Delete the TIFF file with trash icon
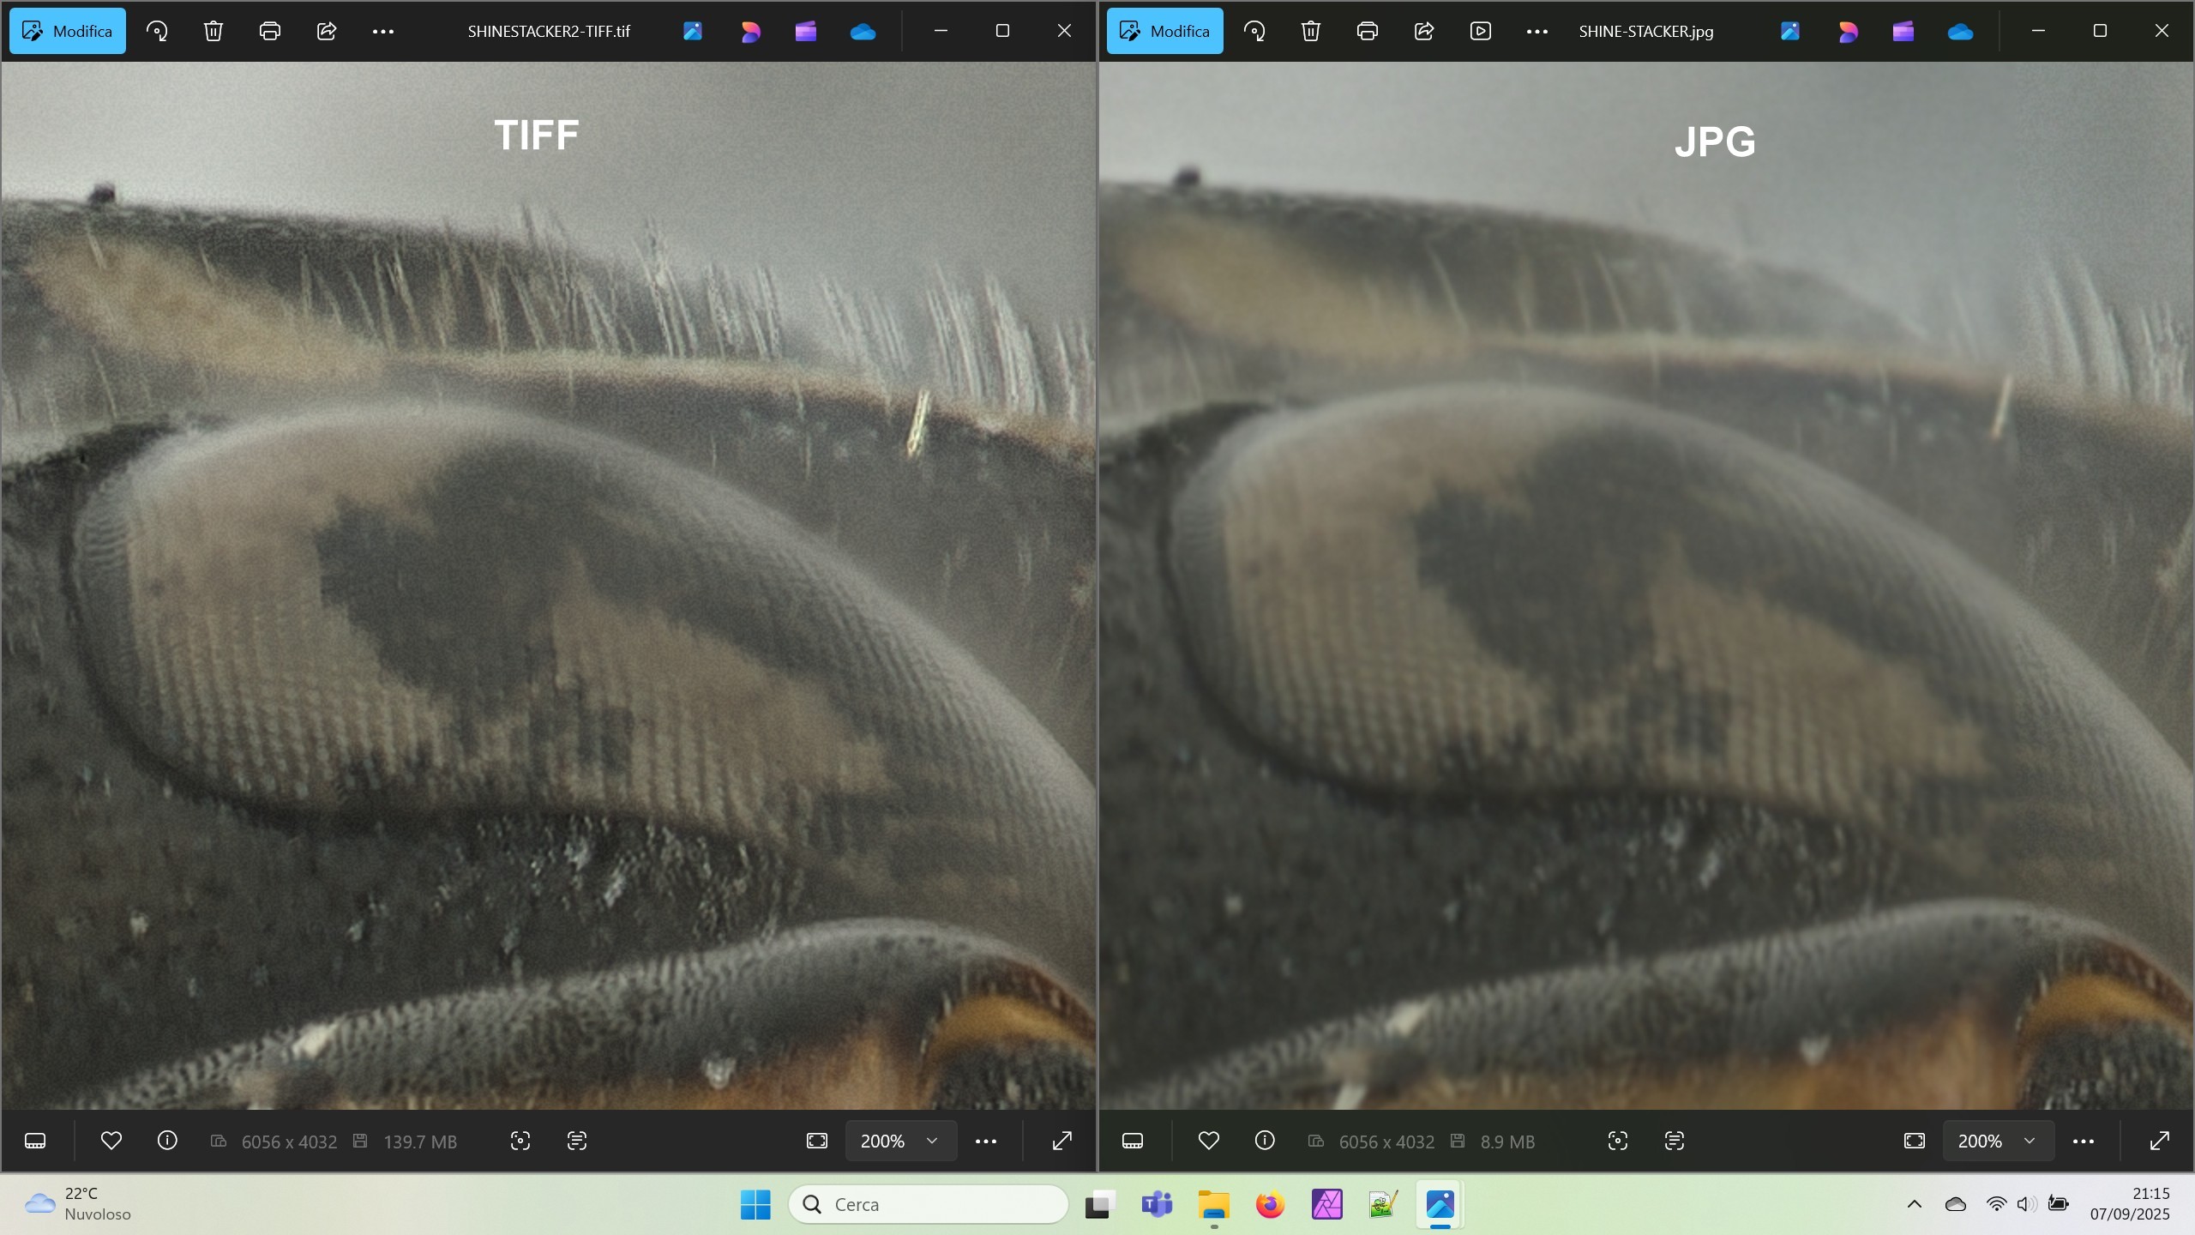Viewport: 2195px width, 1235px height. [213, 31]
